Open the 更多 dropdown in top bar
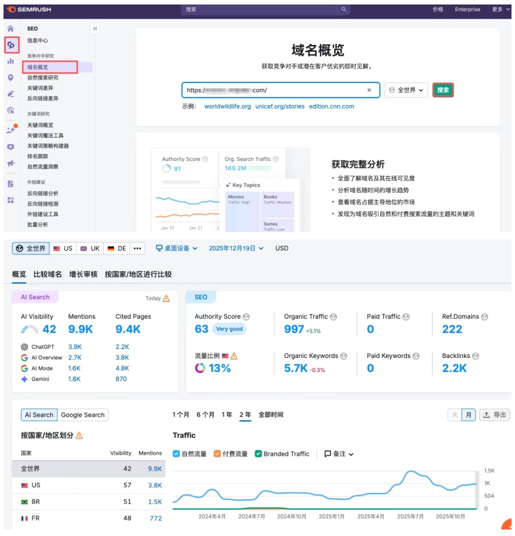This screenshot has width=515, height=536. [x=500, y=9]
